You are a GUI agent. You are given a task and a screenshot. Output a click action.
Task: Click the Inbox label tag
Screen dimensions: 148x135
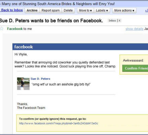point(112,21)
